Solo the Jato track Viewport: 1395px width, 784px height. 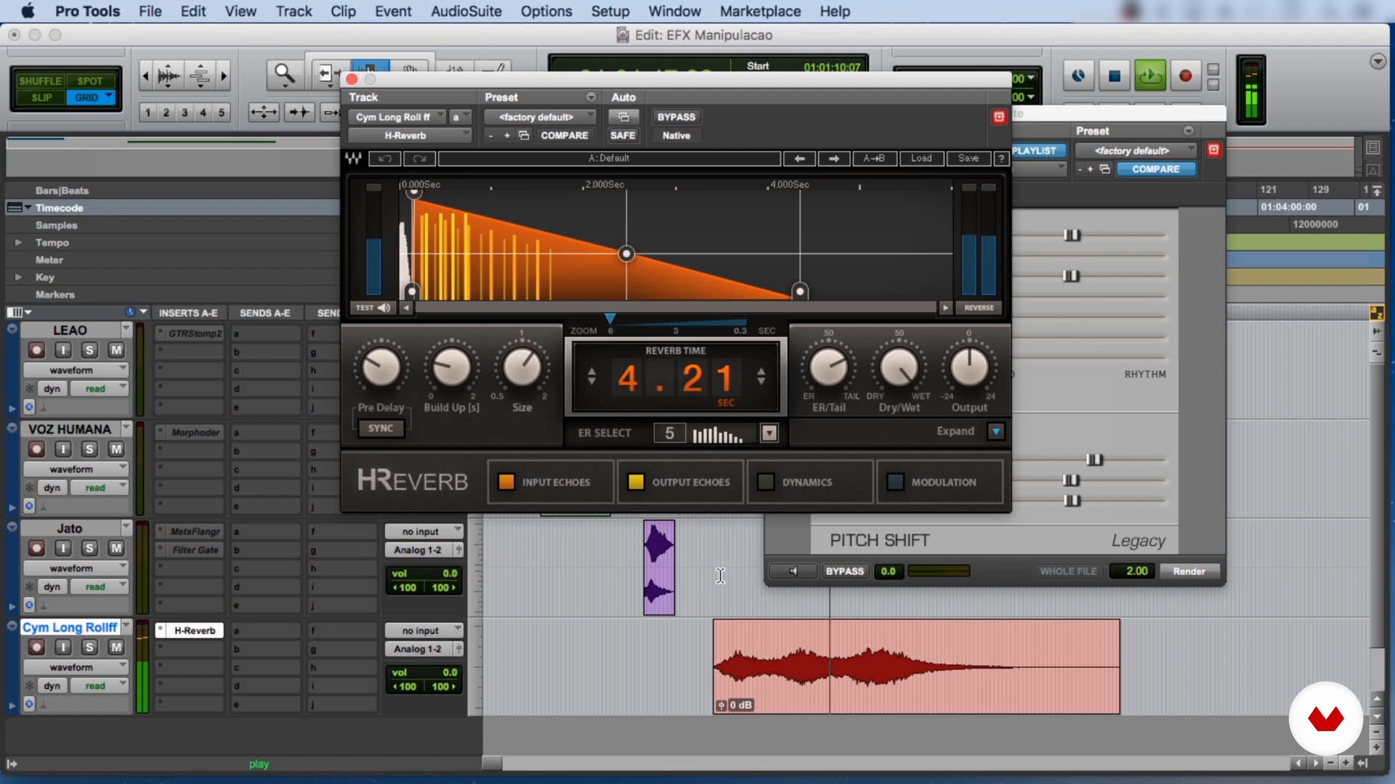(89, 548)
